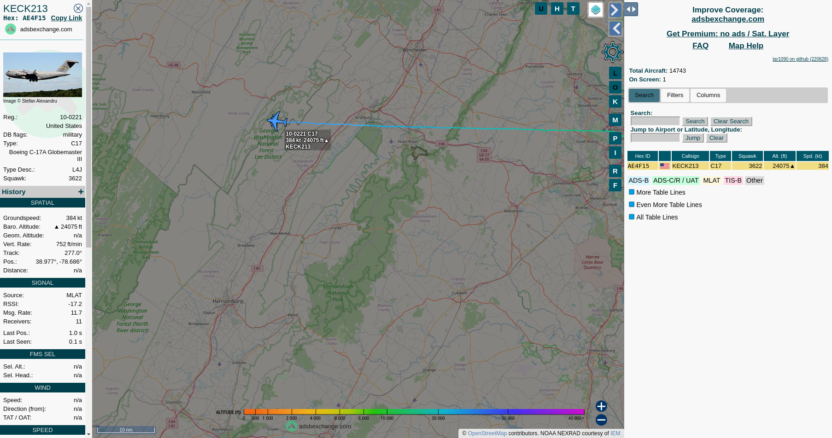
Task: Click the info panel scrollbar down arrow
Action: [x=88, y=434]
